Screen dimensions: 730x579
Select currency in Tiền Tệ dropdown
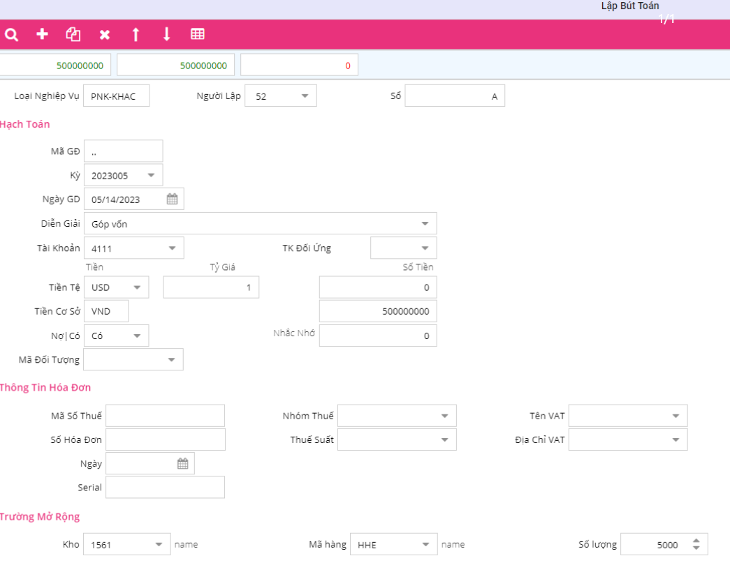click(x=137, y=287)
